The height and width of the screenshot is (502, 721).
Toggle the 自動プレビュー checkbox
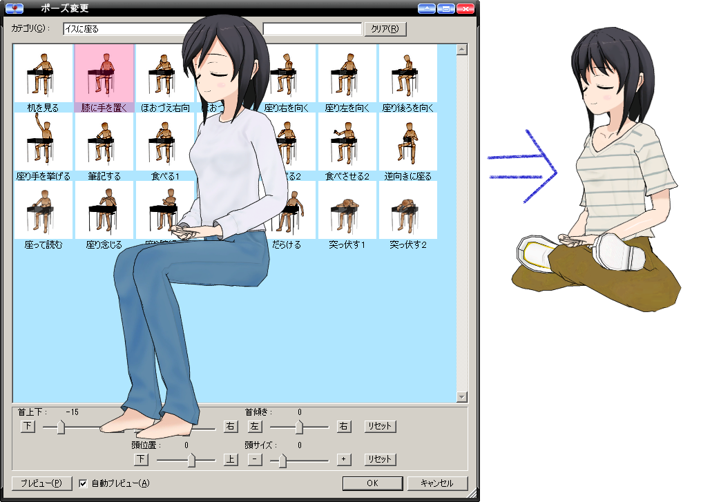point(83,483)
